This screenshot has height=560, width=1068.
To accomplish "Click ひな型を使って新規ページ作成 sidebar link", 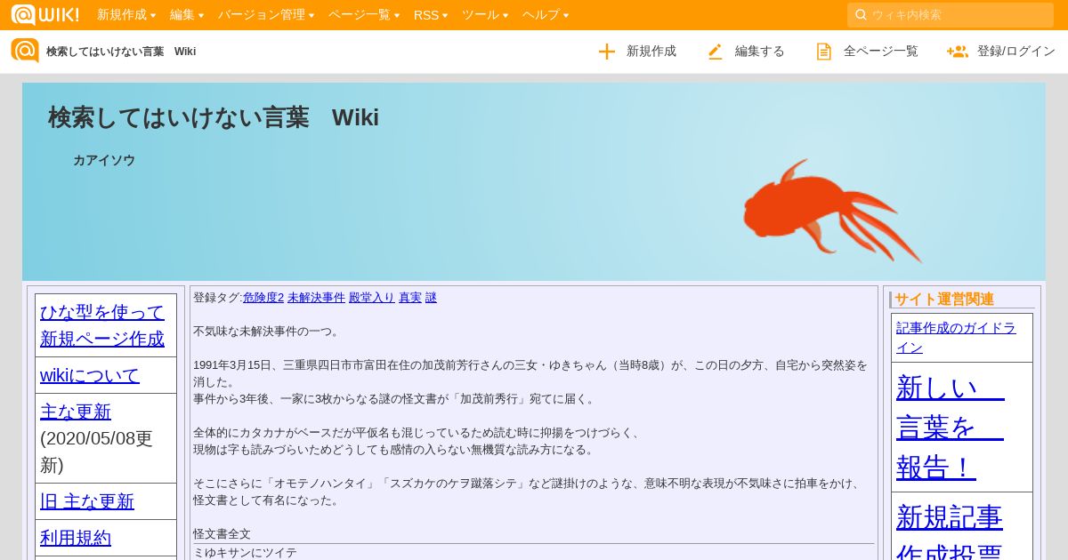I will pyautogui.click(x=102, y=325).
